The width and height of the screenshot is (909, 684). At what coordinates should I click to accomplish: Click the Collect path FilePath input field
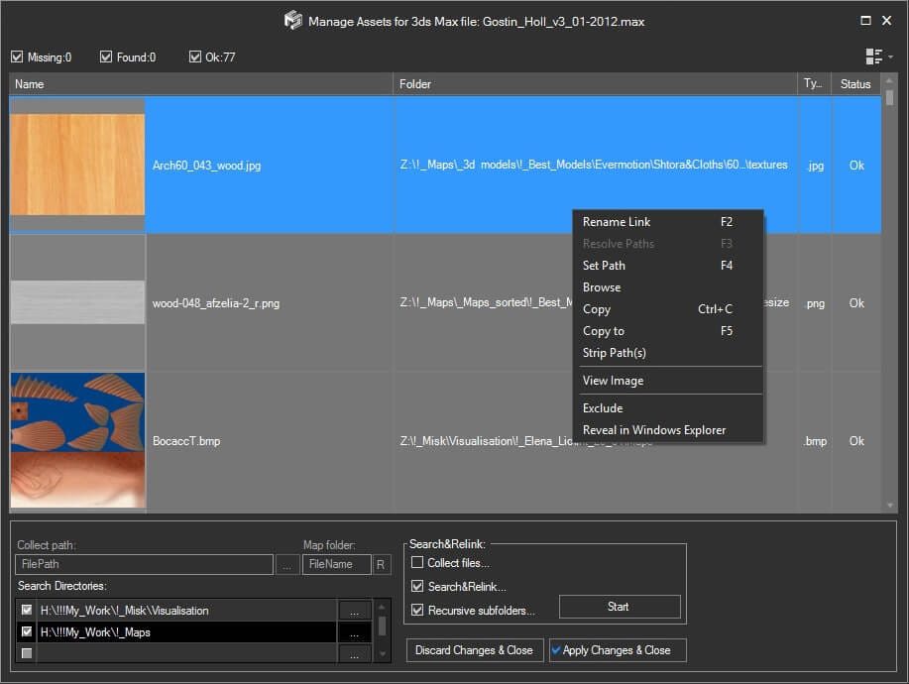144,564
